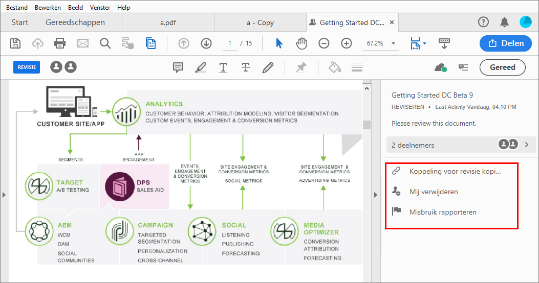Viewport: 539px width, 283px height.
Task: Switch to the Gereedschappen tab
Action: click(75, 22)
